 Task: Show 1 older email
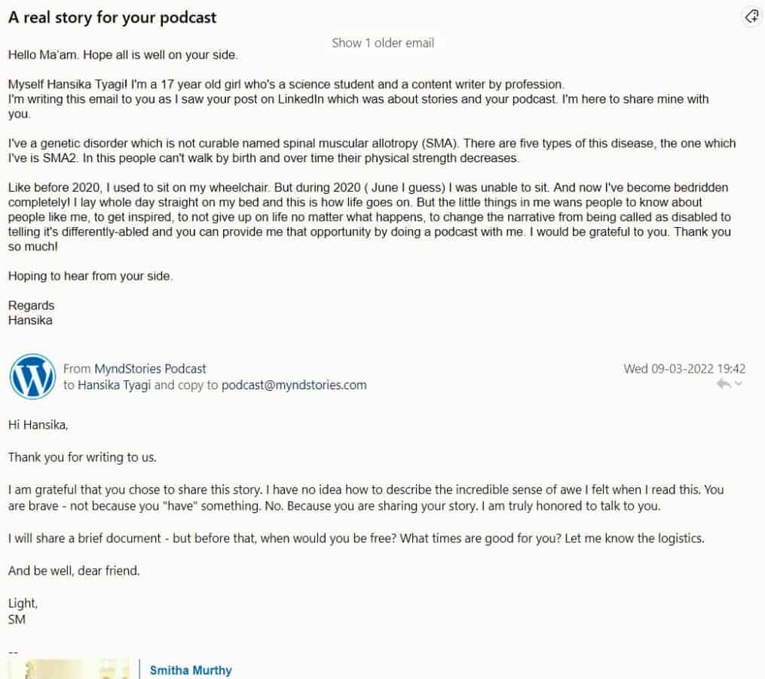point(383,43)
